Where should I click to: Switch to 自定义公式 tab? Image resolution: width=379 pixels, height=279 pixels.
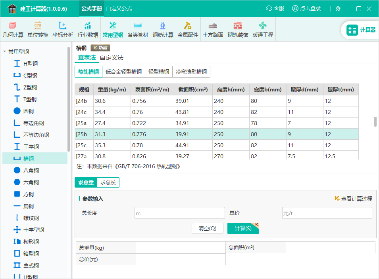point(119,8)
